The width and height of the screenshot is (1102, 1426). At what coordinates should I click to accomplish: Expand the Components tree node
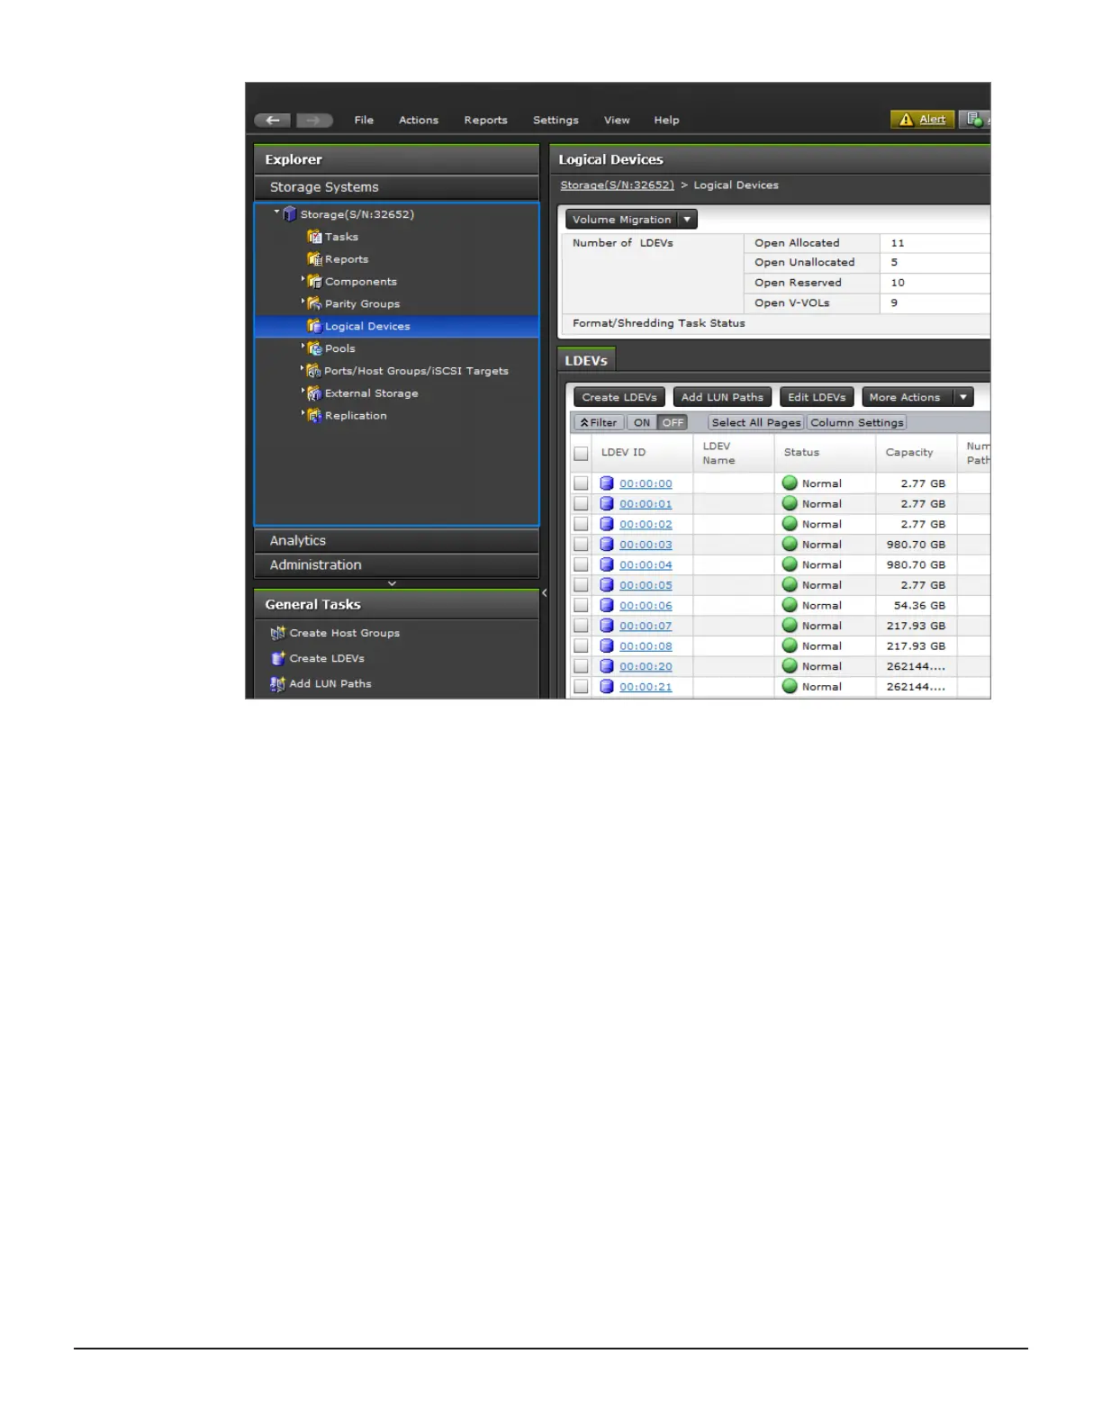pyautogui.click(x=303, y=279)
